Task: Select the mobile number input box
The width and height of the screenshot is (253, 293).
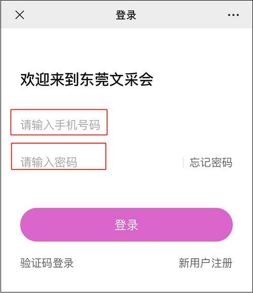Action: point(59,122)
